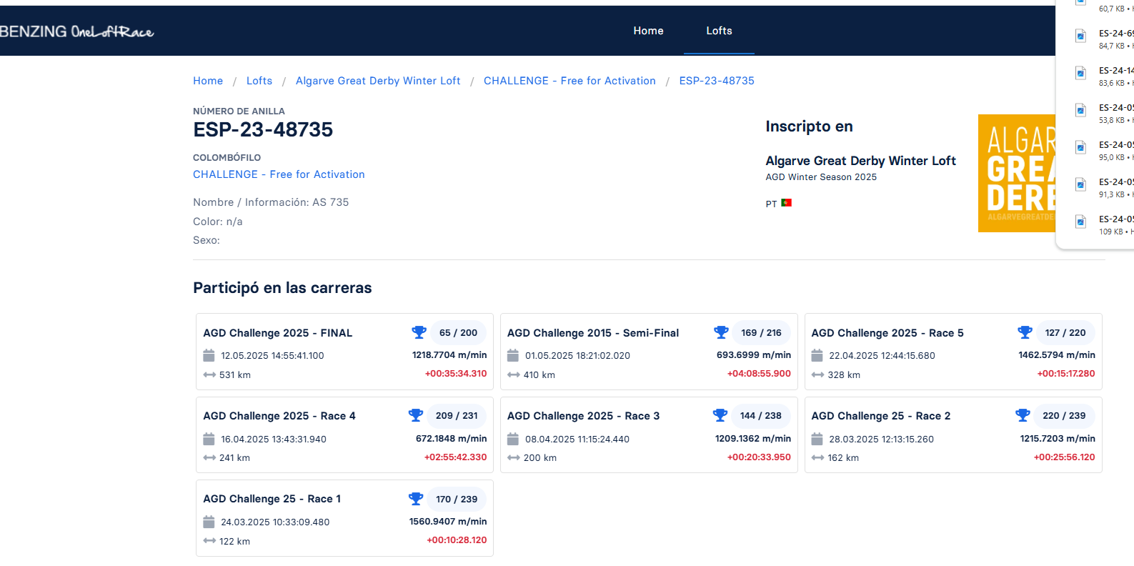Open the Home navigation menu item
The width and height of the screenshot is (1134, 566).
click(x=648, y=31)
